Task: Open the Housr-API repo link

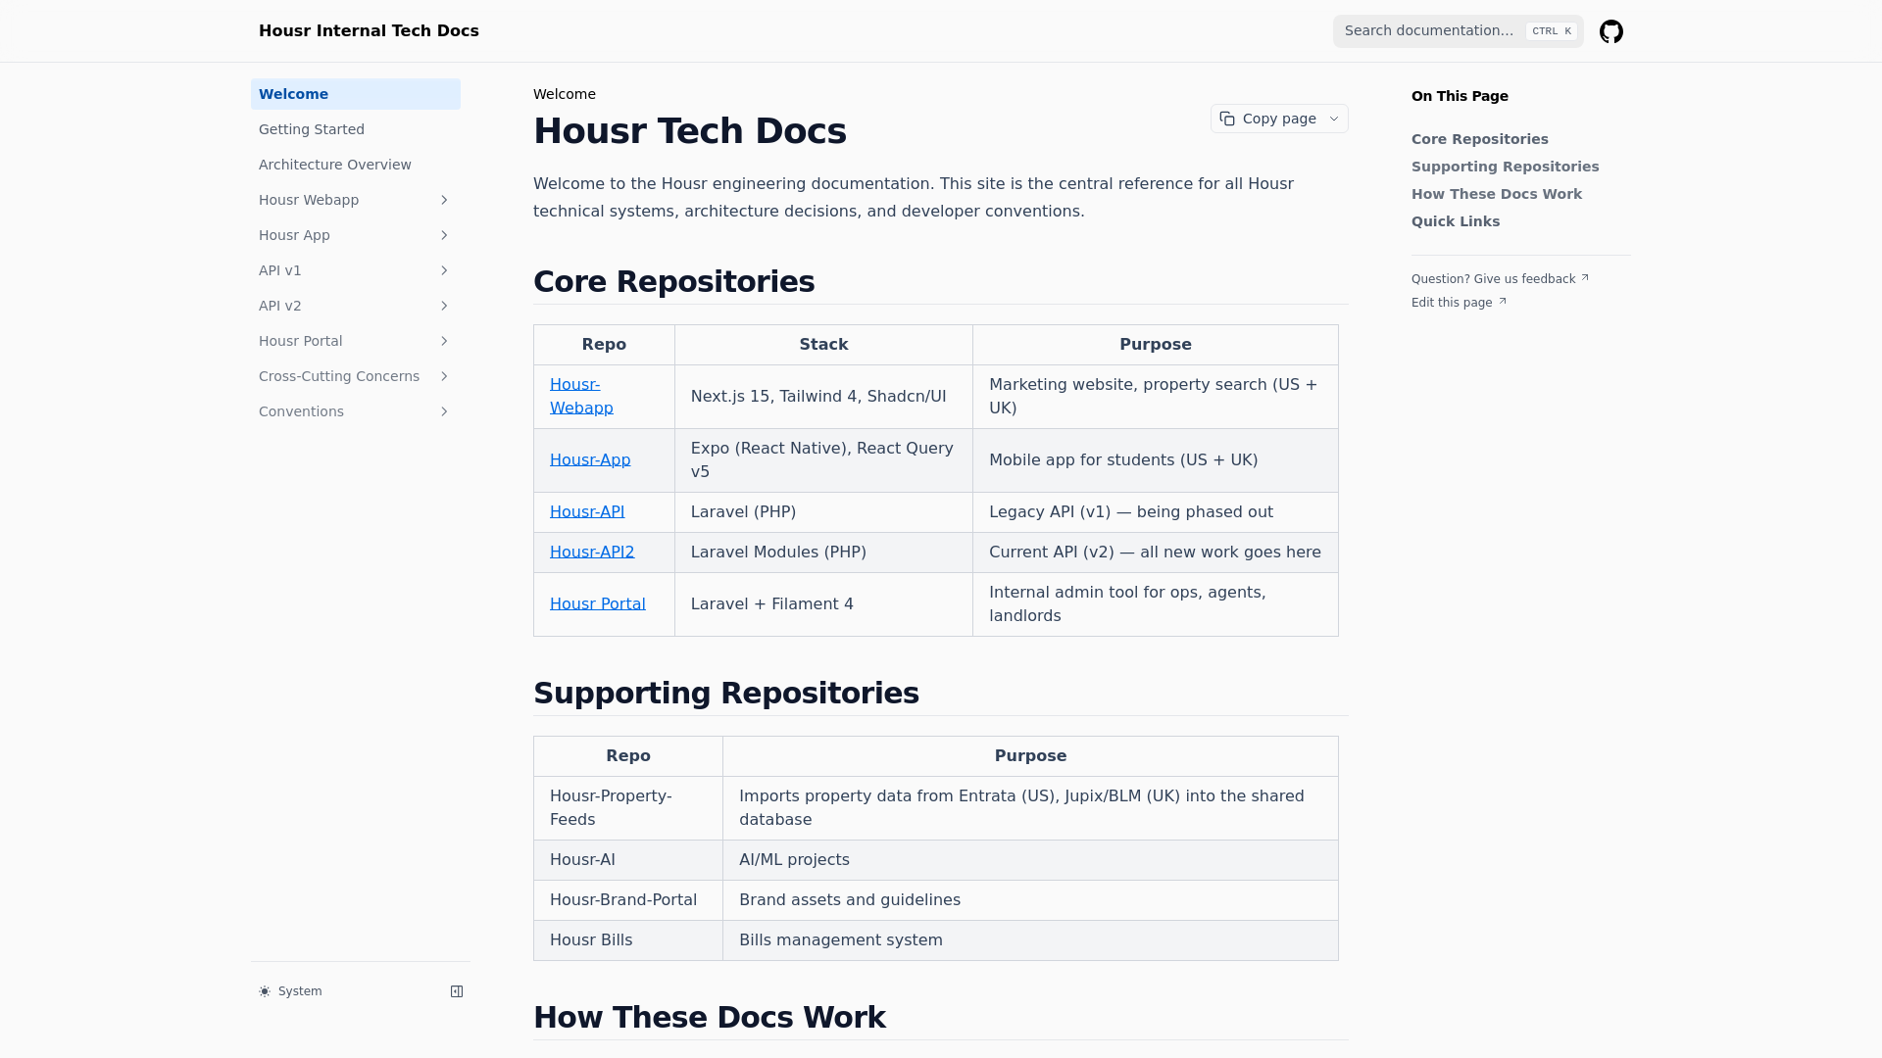Action: click(587, 512)
